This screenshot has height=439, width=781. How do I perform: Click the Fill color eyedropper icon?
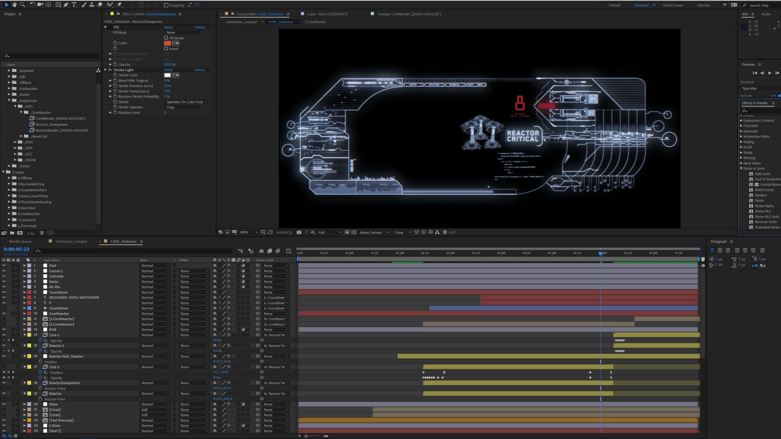176,43
